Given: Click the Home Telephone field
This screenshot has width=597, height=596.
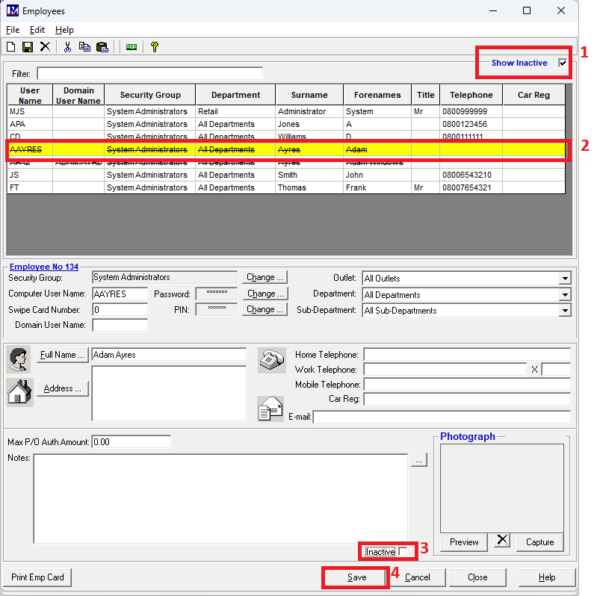Looking at the screenshot, I should (467, 355).
